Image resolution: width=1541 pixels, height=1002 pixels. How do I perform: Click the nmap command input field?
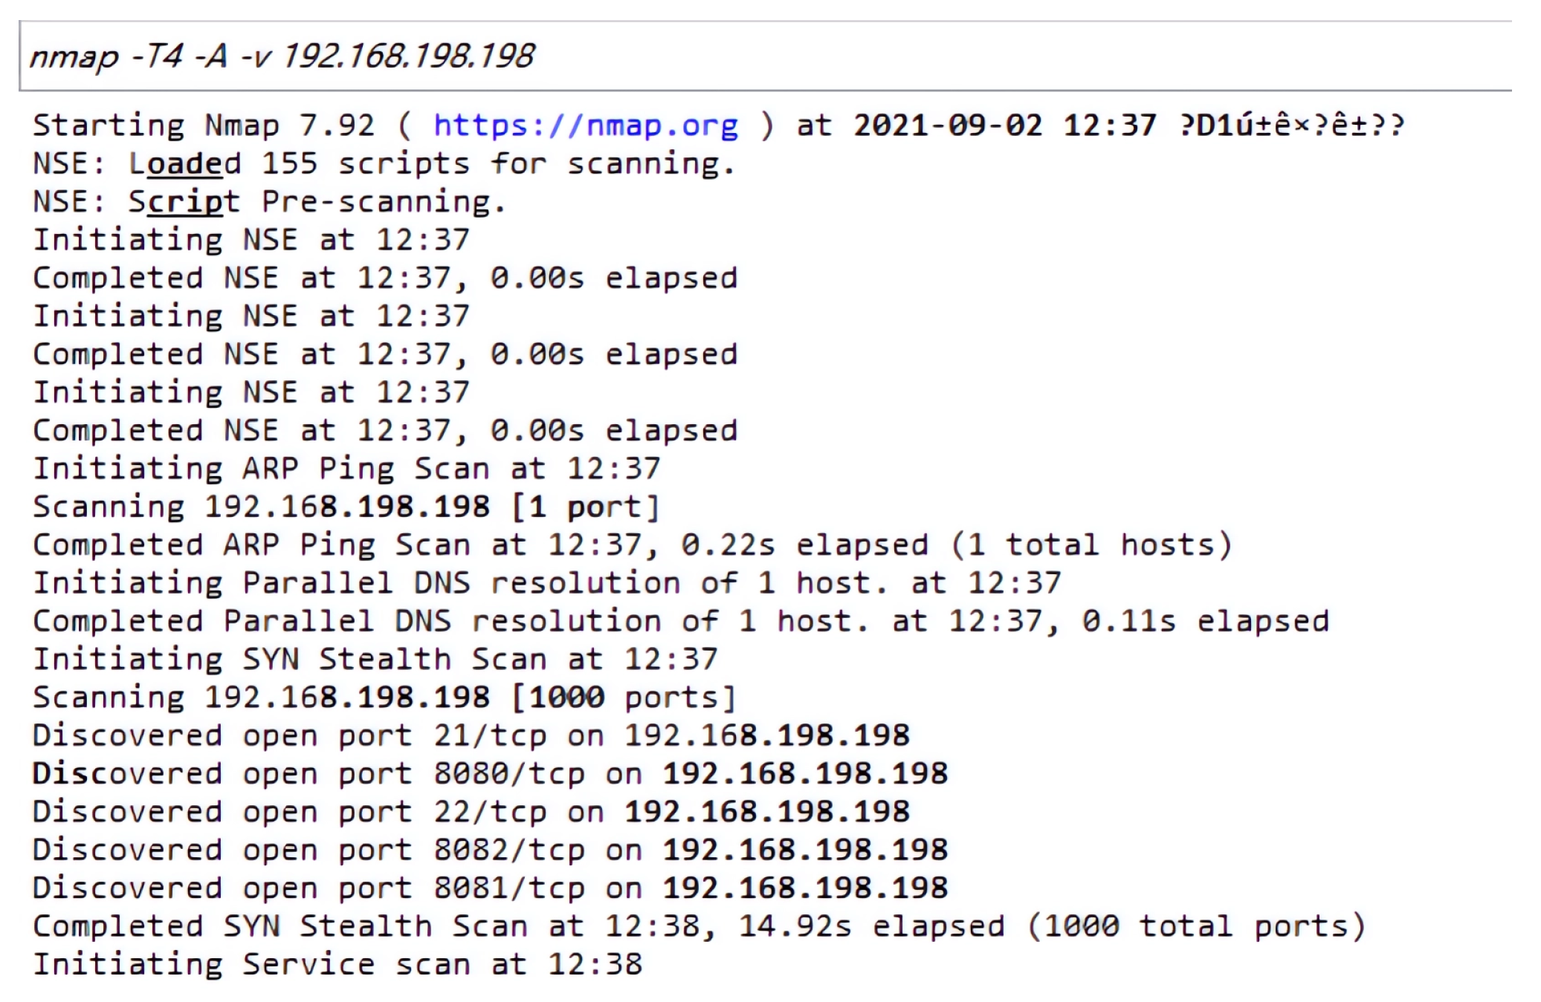click(766, 56)
